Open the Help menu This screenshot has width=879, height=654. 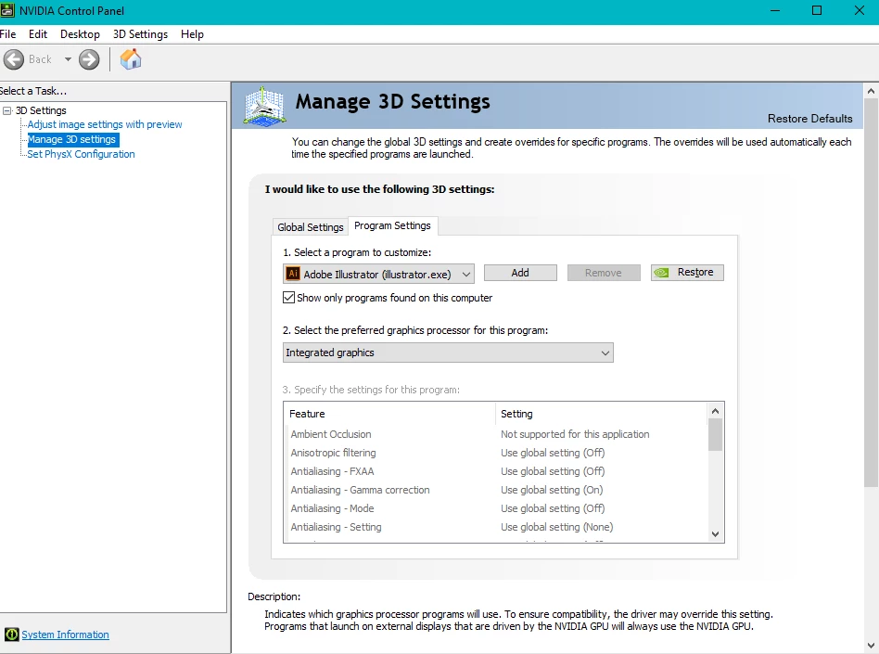(x=192, y=34)
